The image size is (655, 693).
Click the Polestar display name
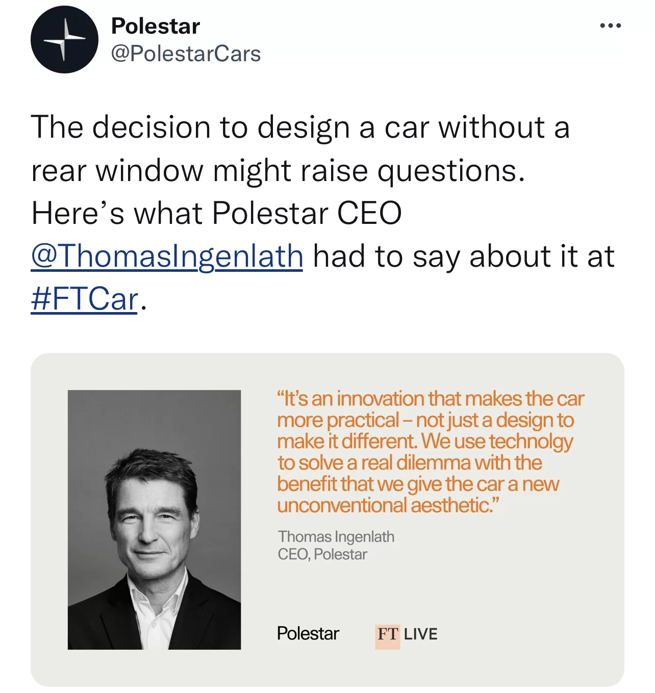coord(156,26)
